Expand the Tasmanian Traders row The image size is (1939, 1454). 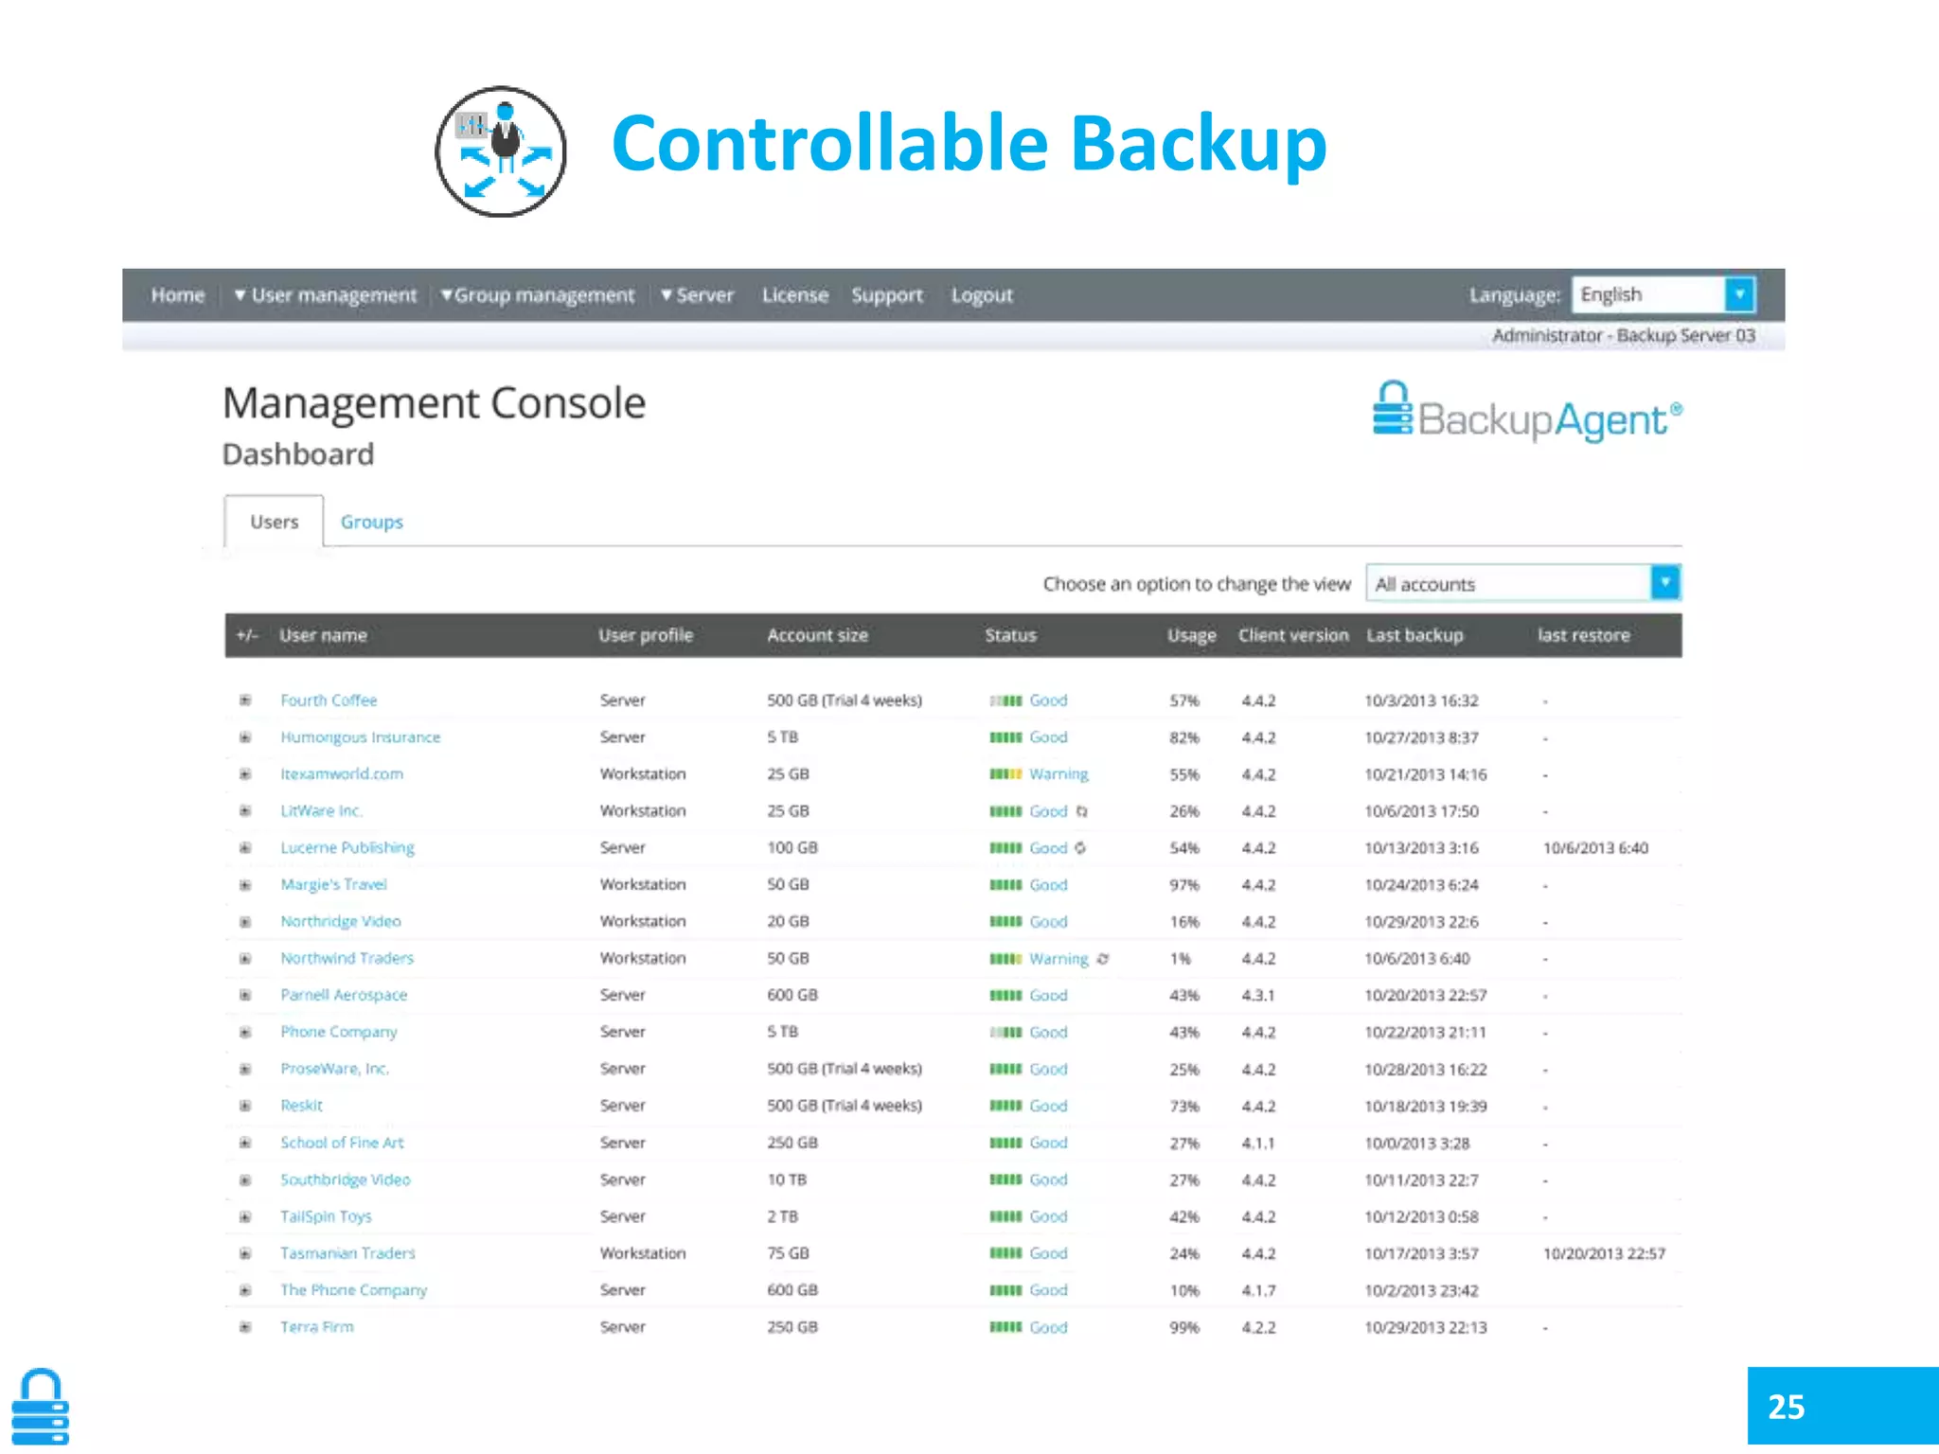245,1253
